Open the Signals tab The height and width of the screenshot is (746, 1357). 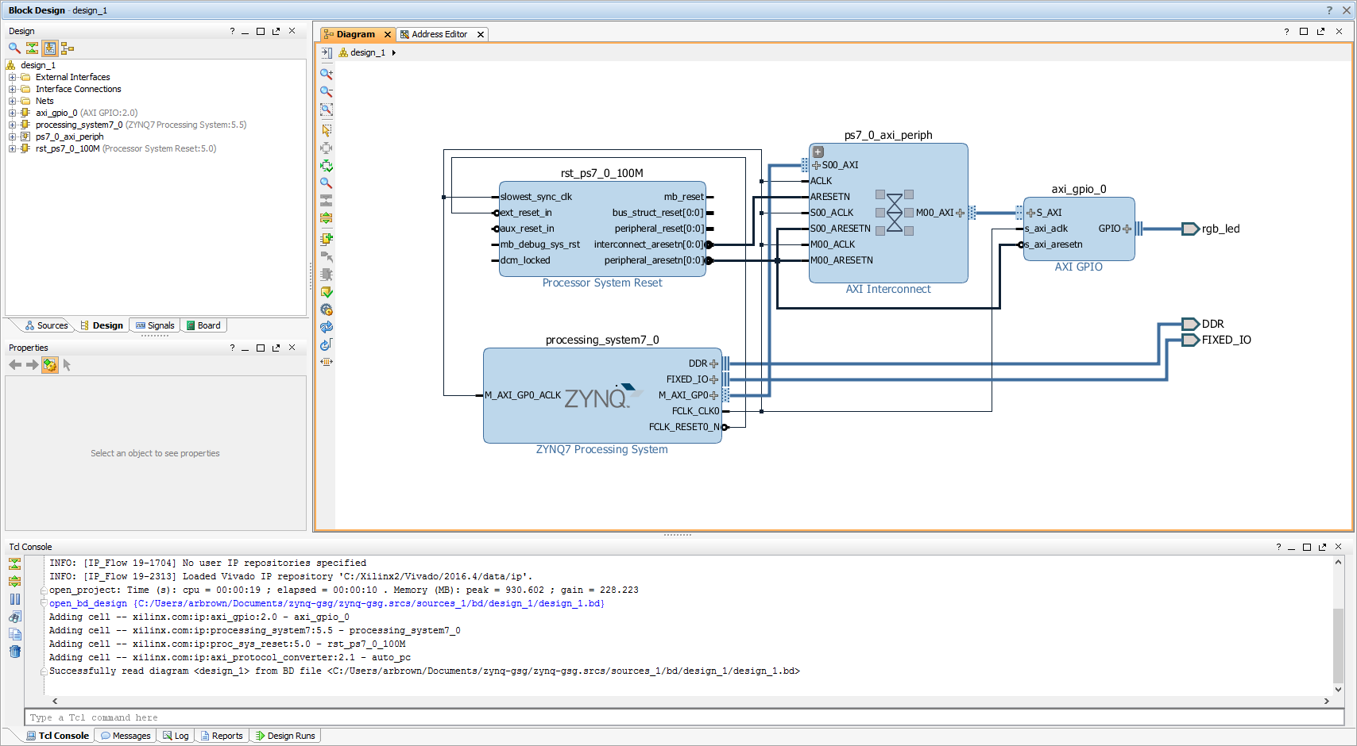pos(154,325)
